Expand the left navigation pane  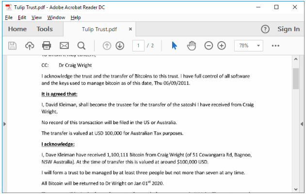click(x=5, y=124)
